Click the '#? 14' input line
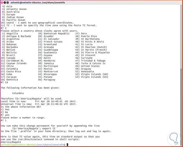This screenshot has width=183, height=147. pyautogui.click(x=4, y=82)
